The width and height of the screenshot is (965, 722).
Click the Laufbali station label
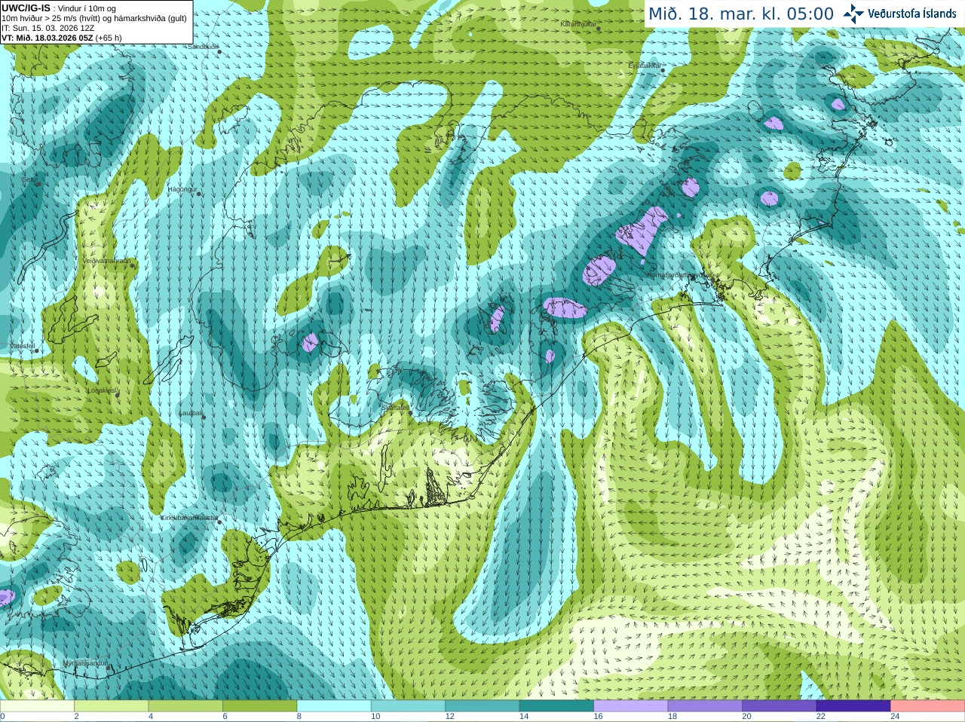pyautogui.click(x=191, y=413)
